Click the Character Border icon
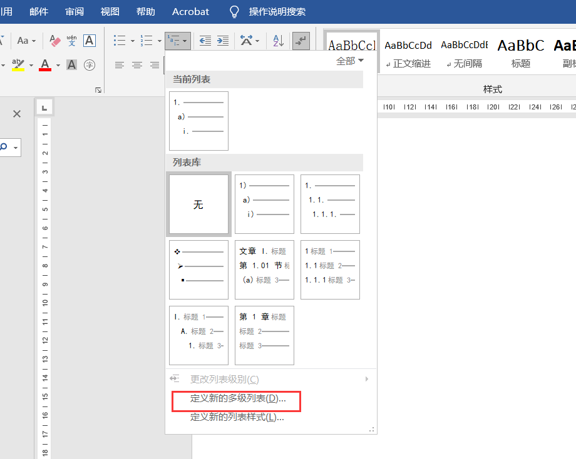The width and height of the screenshot is (576, 459). [x=90, y=41]
